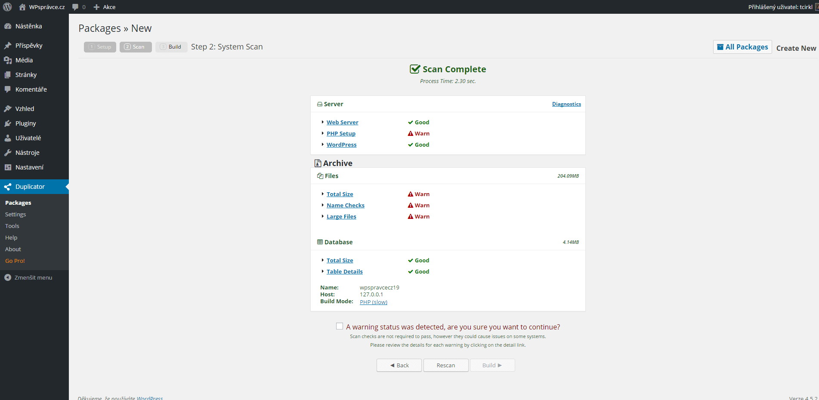Expand the Name Checks arrow
819x400 pixels.
(323, 205)
